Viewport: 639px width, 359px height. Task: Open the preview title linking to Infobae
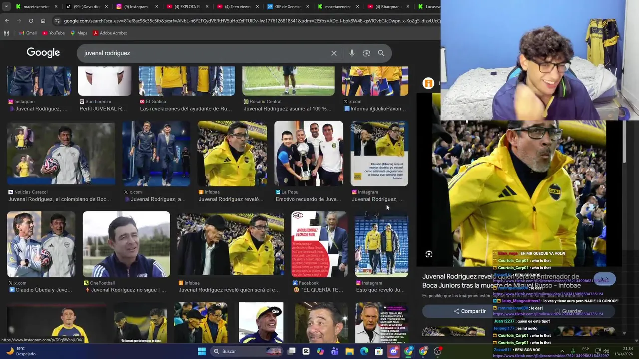click(x=501, y=281)
